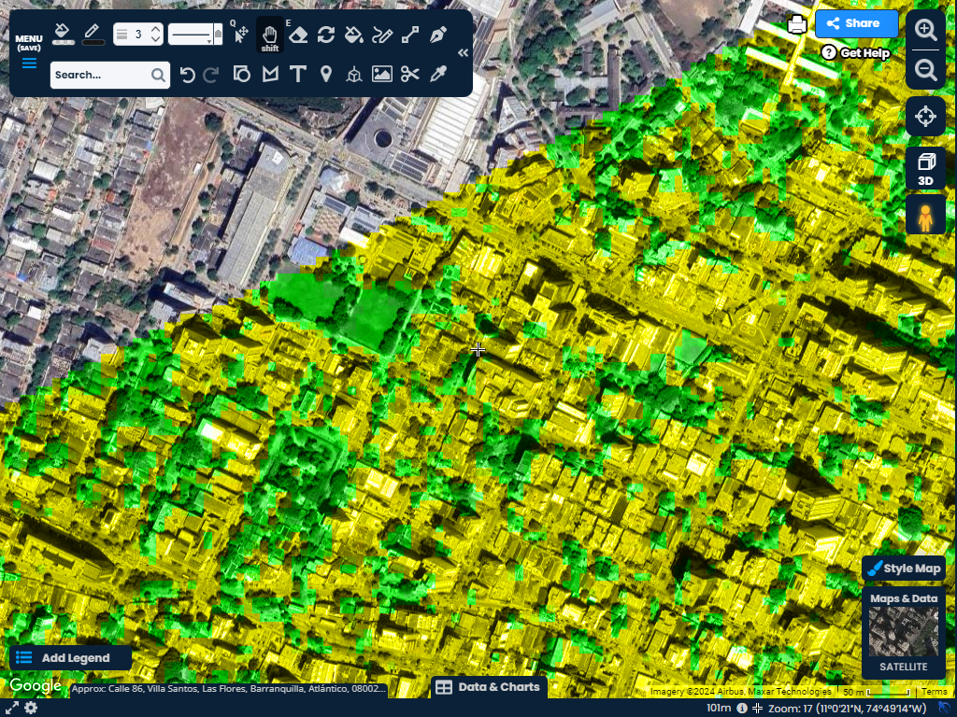Select the Text tool
The width and height of the screenshot is (957, 717).
click(297, 75)
